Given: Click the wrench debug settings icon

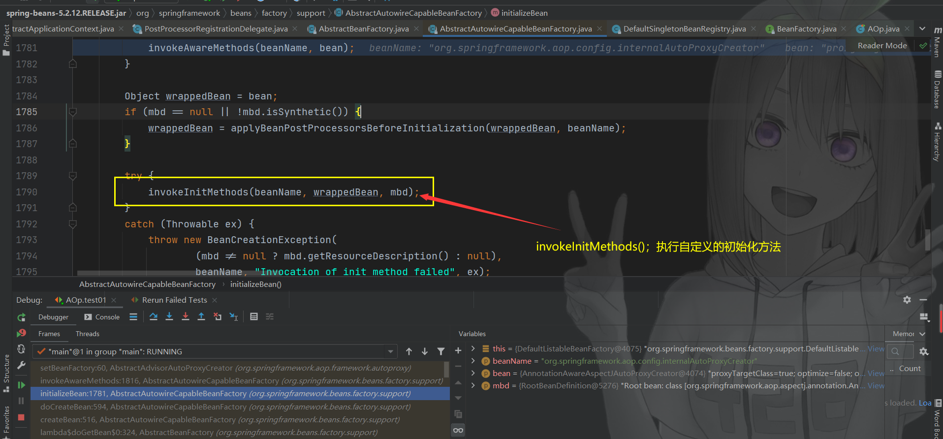Looking at the screenshot, I should (21, 366).
